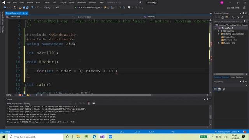Open dropdown arrow beside Local Windows Debugger
Image resolution: width=249 pixels, height=140 pixels.
[101, 7]
